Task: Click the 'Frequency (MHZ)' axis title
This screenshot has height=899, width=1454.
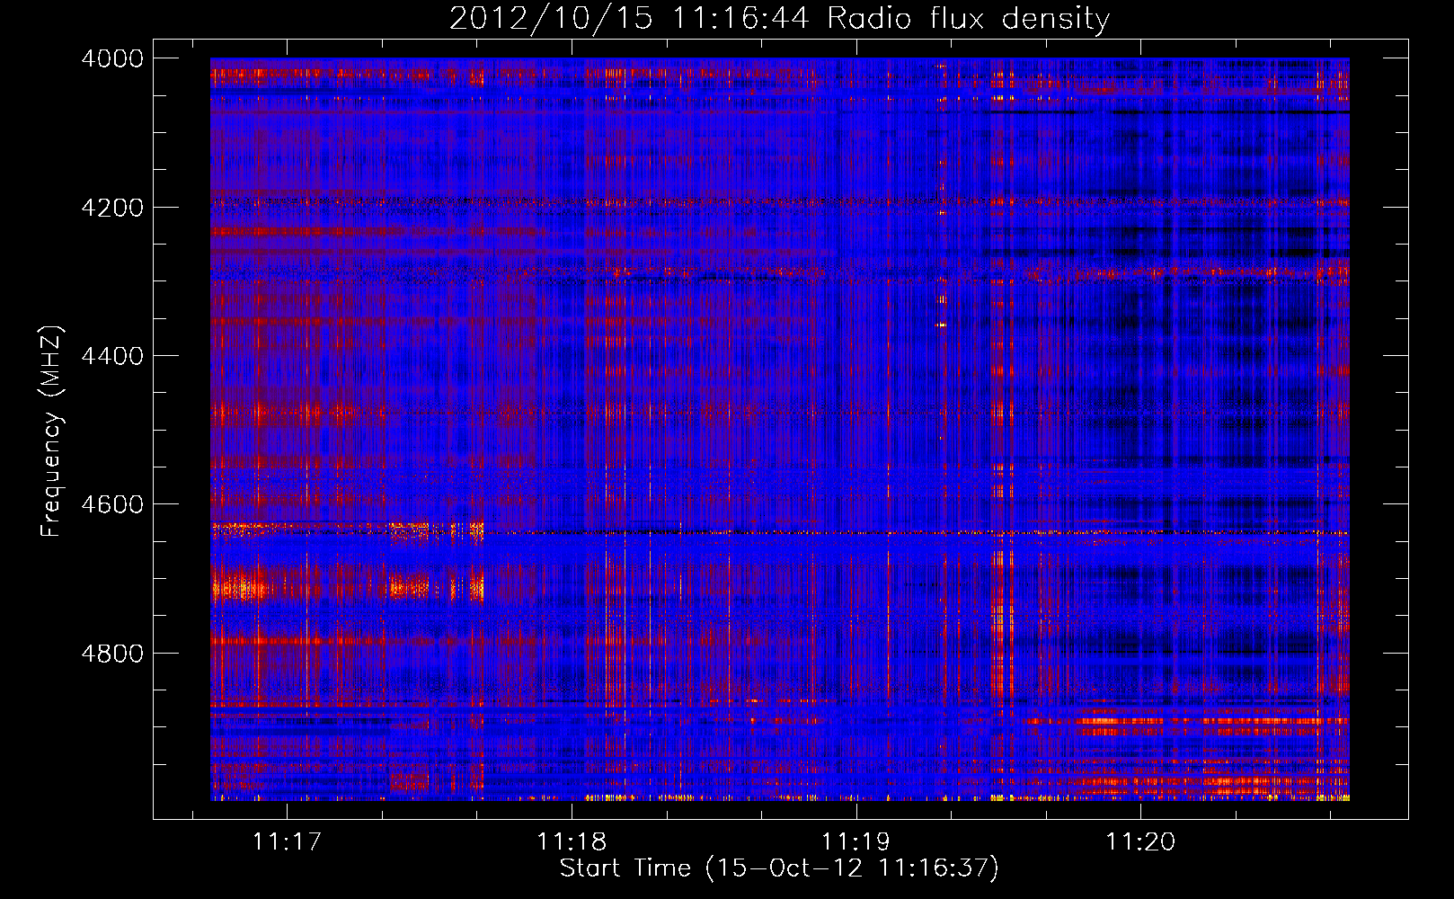Action: pyautogui.click(x=51, y=432)
